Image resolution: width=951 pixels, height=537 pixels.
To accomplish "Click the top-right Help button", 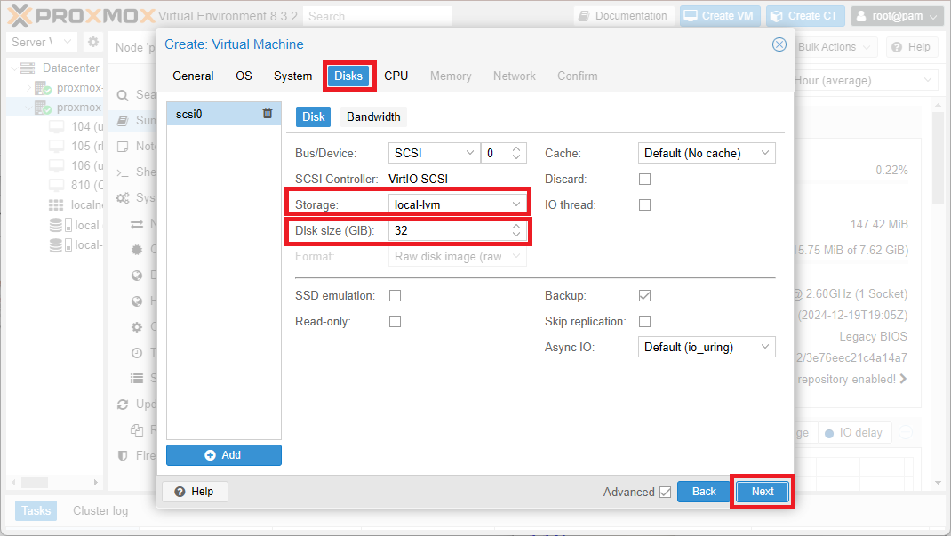I will pyautogui.click(x=911, y=47).
